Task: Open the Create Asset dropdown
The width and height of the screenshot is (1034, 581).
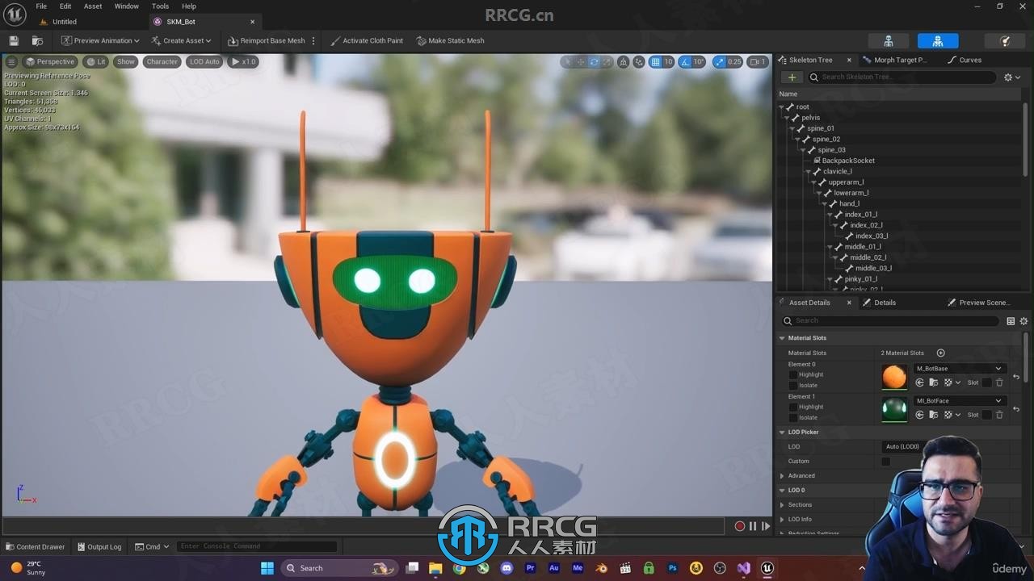Action: (182, 40)
